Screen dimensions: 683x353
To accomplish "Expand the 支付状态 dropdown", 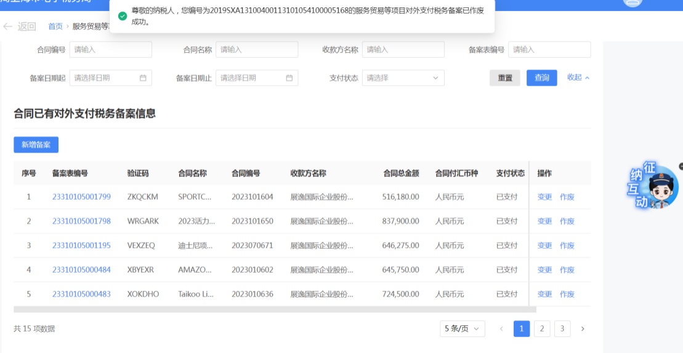I will pos(403,78).
